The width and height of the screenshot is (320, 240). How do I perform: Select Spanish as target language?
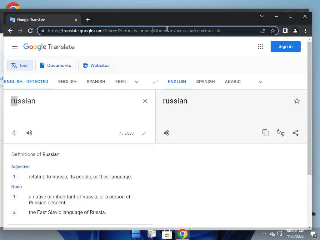206,82
